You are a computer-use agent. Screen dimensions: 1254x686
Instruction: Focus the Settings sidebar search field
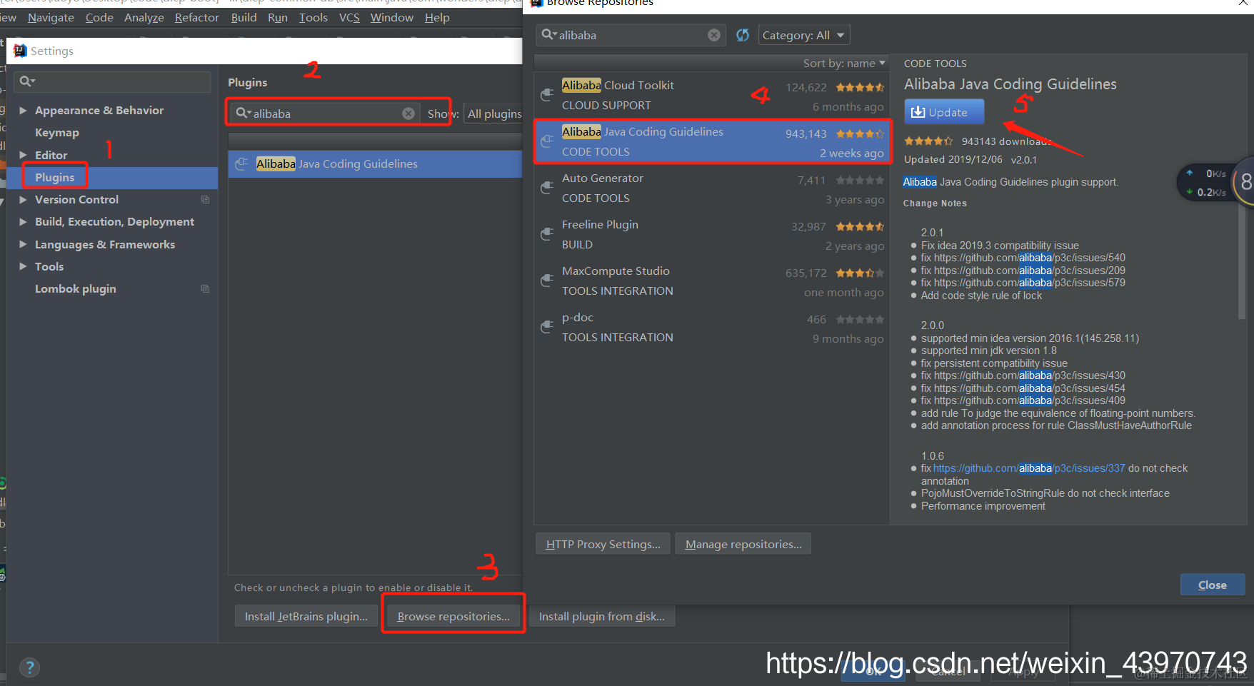click(112, 81)
